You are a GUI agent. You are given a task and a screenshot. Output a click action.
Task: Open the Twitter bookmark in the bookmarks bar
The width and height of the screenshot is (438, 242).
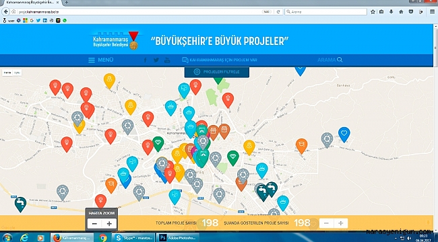coord(38,20)
